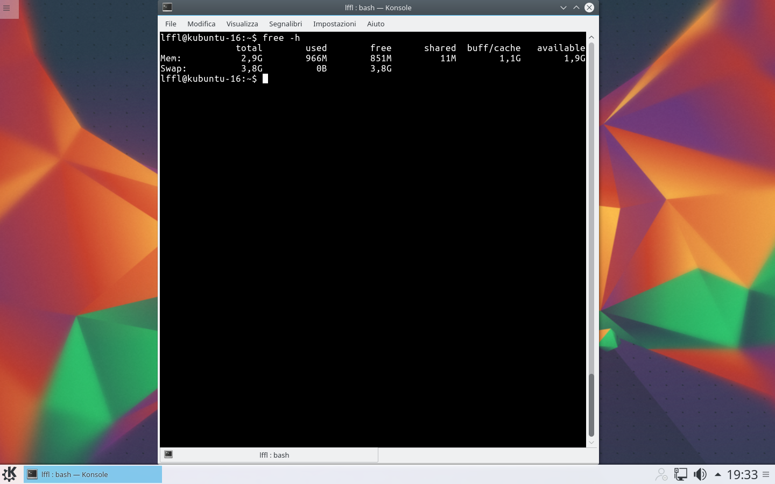Image resolution: width=775 pixels, height=484 pixels.
Task: Click the user switcher icon in the system tray
Action: (x=661, y=474)
